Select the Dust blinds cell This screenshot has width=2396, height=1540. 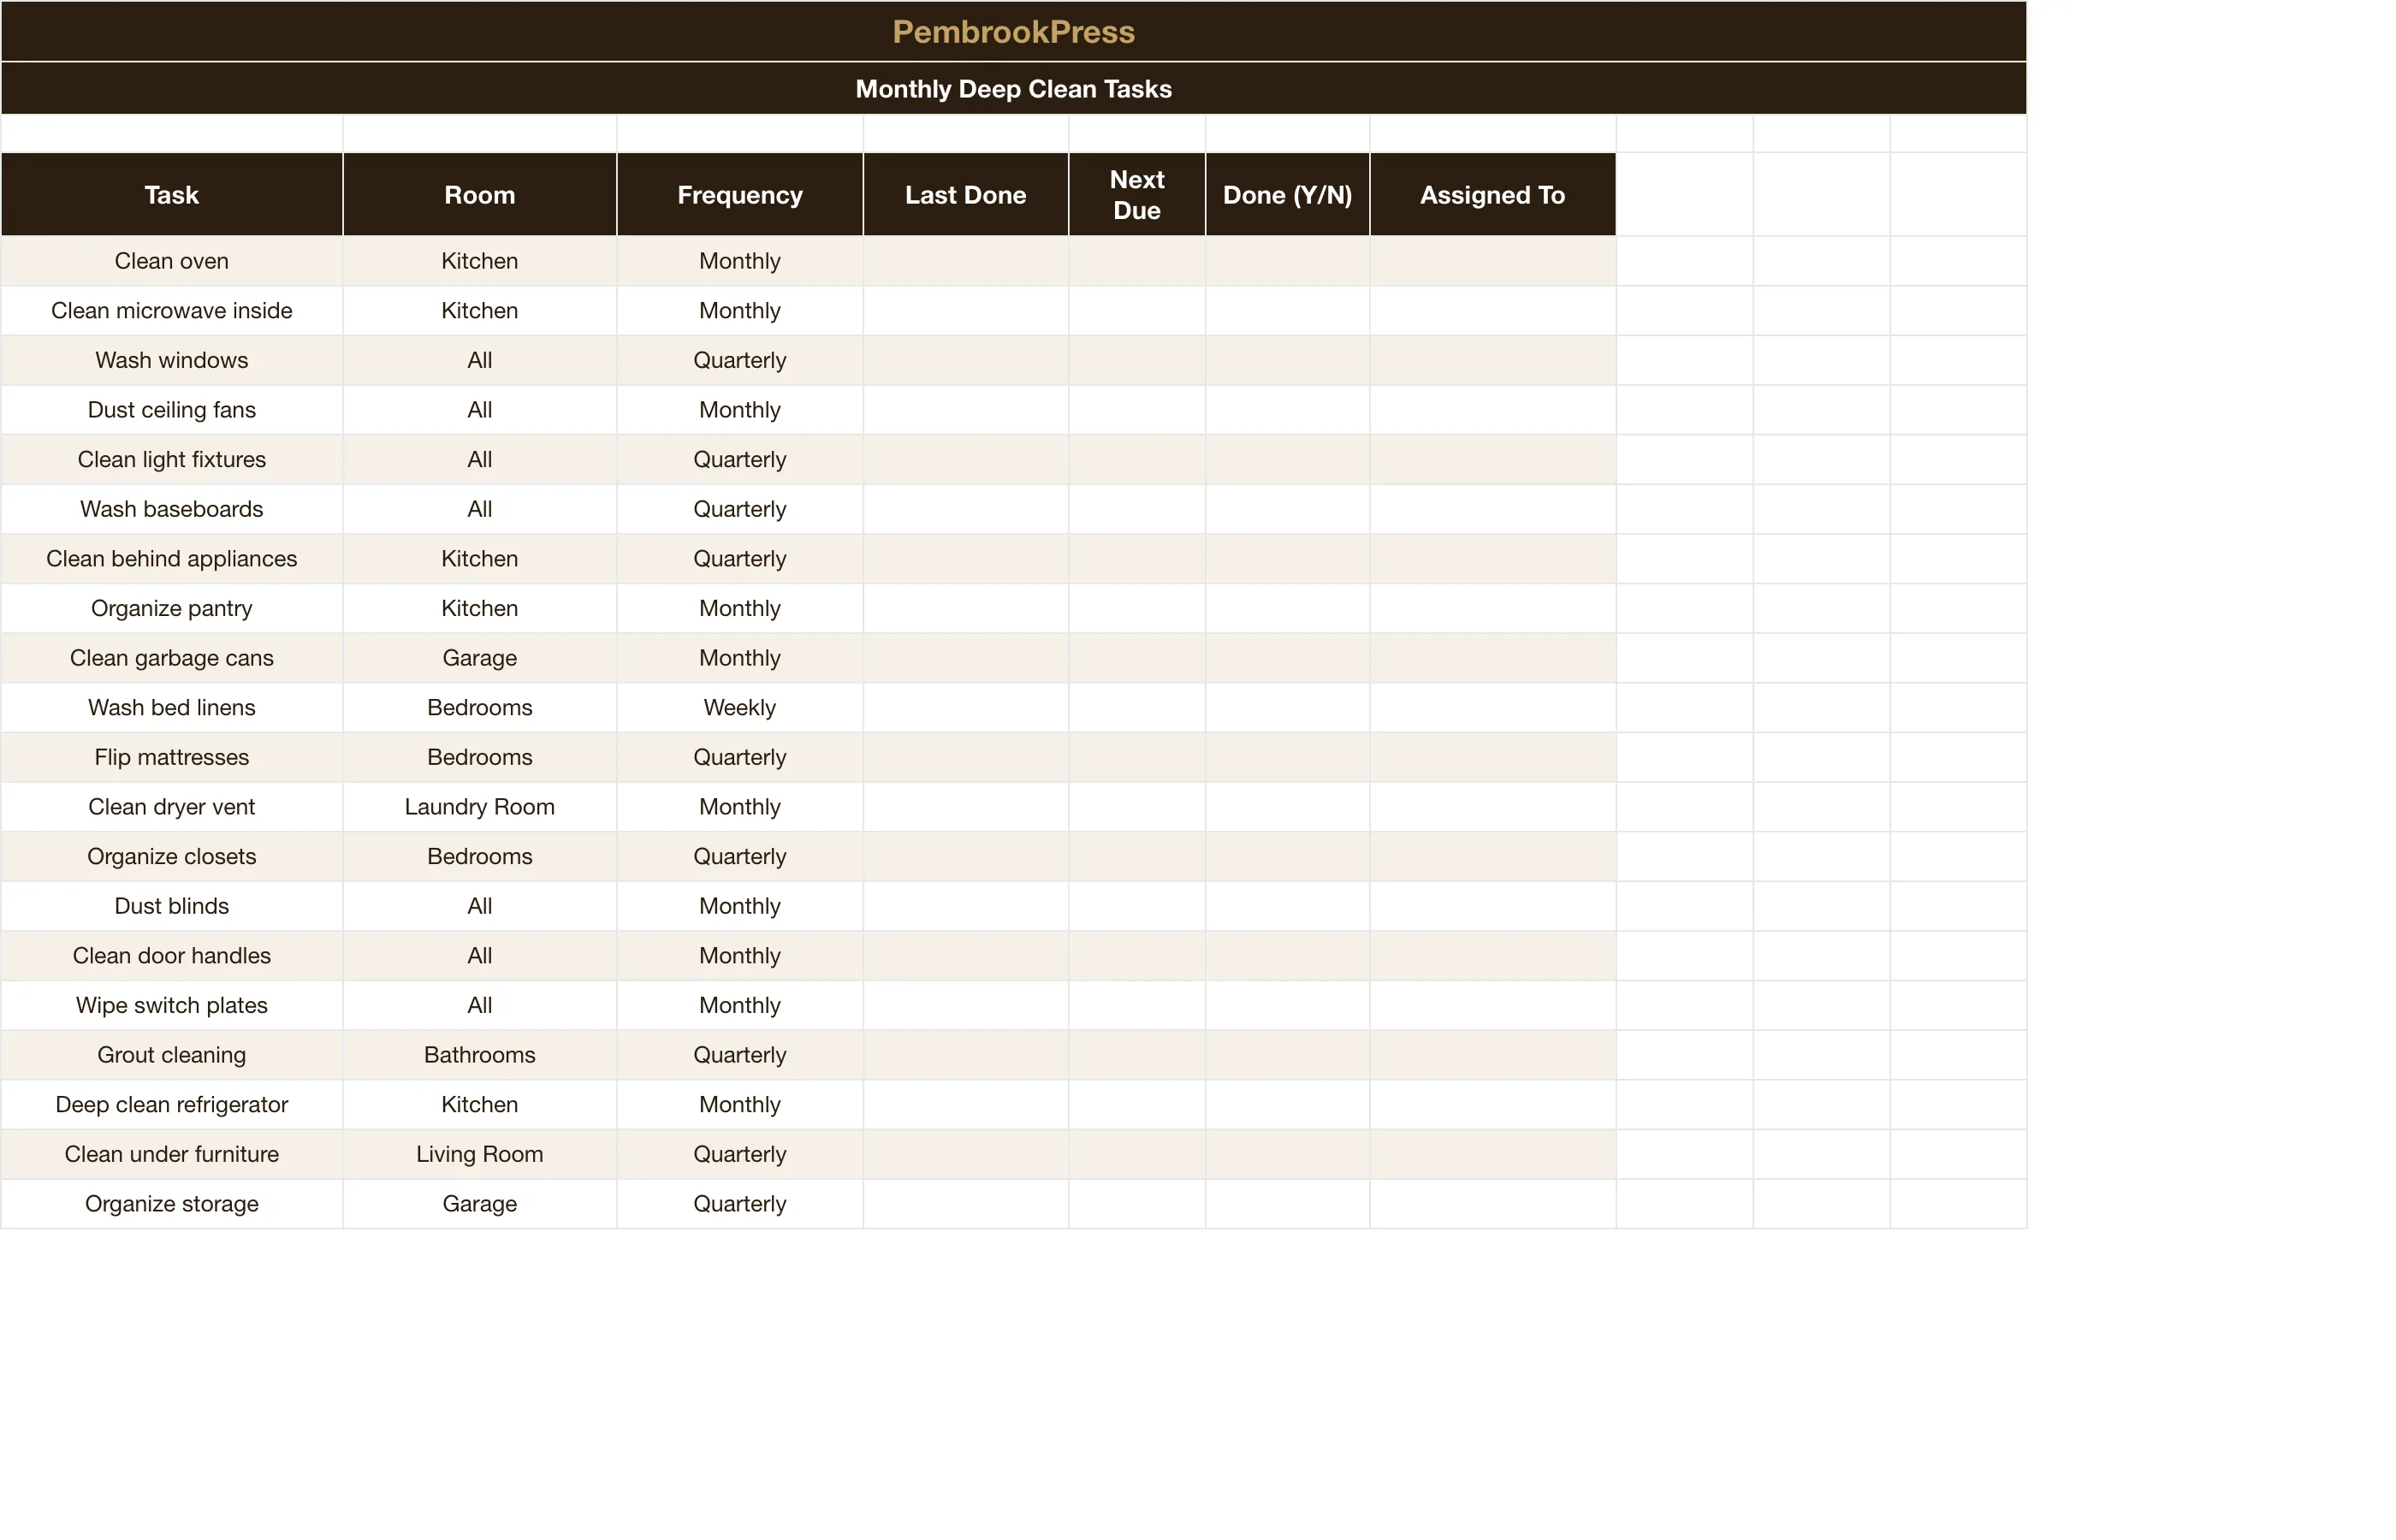[172, 906]
